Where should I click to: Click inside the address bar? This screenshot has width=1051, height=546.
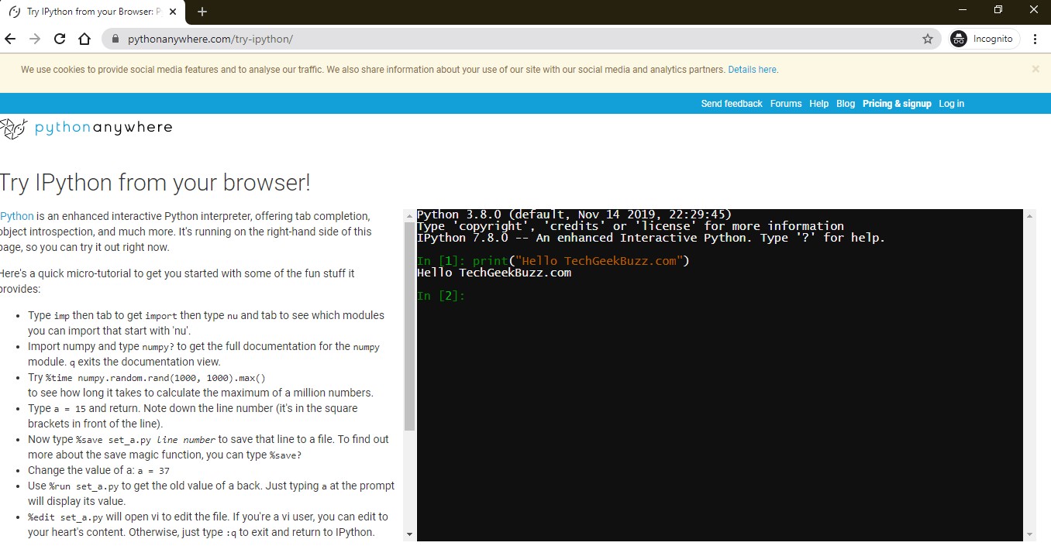pos(310,39)
